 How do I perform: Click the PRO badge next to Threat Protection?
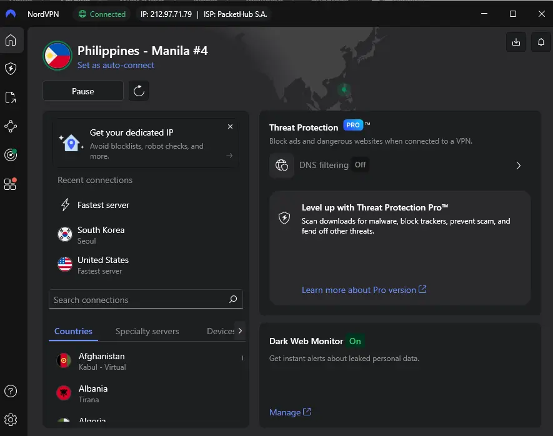pyautogui.click(x=352, y=125)
